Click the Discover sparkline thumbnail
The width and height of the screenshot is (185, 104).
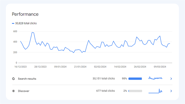click(155, 91)
